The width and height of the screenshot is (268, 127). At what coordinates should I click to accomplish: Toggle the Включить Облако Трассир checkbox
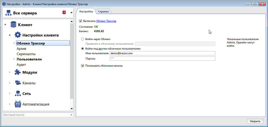(81, 21)
